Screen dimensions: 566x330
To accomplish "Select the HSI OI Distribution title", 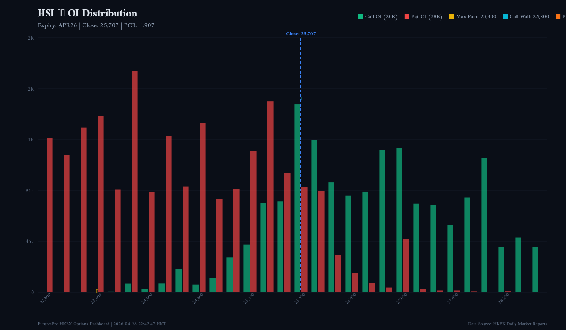I will click(88, 13).
